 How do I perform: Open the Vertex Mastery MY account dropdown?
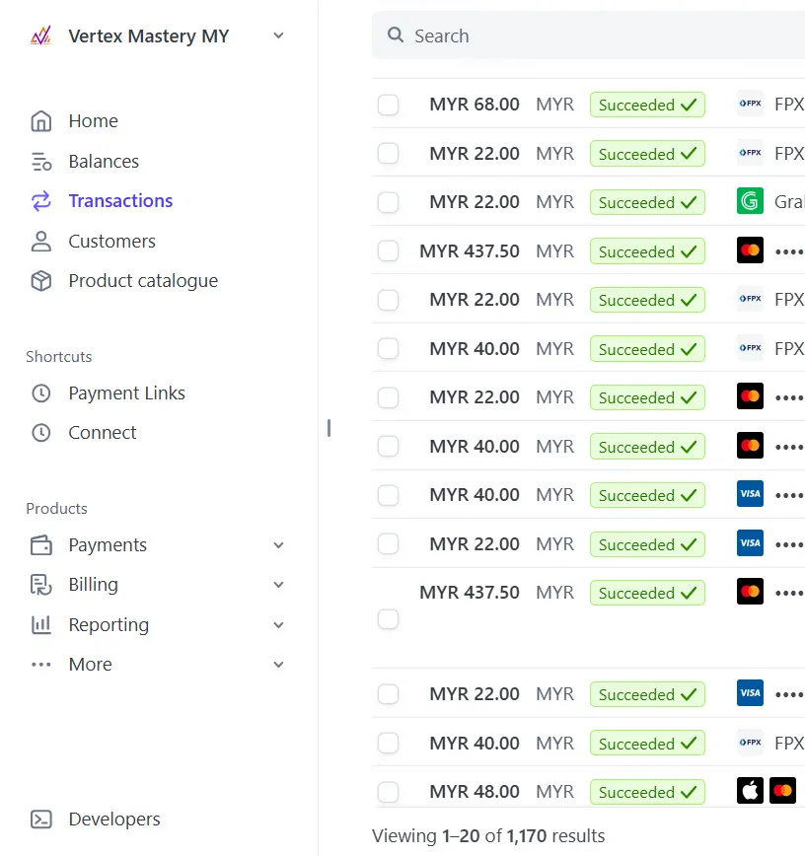pos(278,36)
